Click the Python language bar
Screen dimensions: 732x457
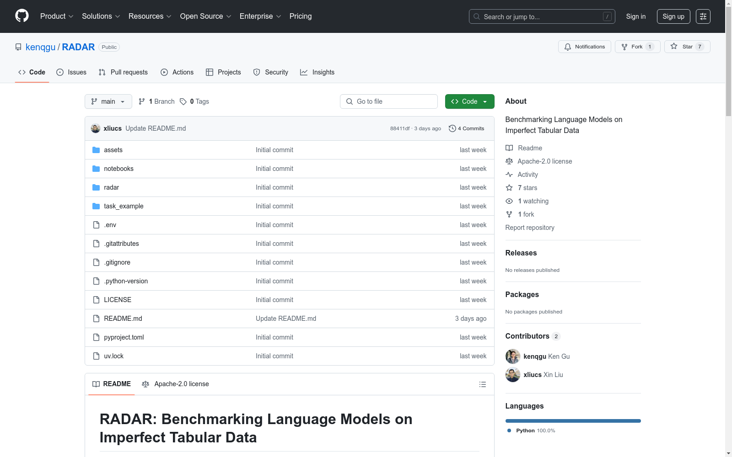(573, 421)
